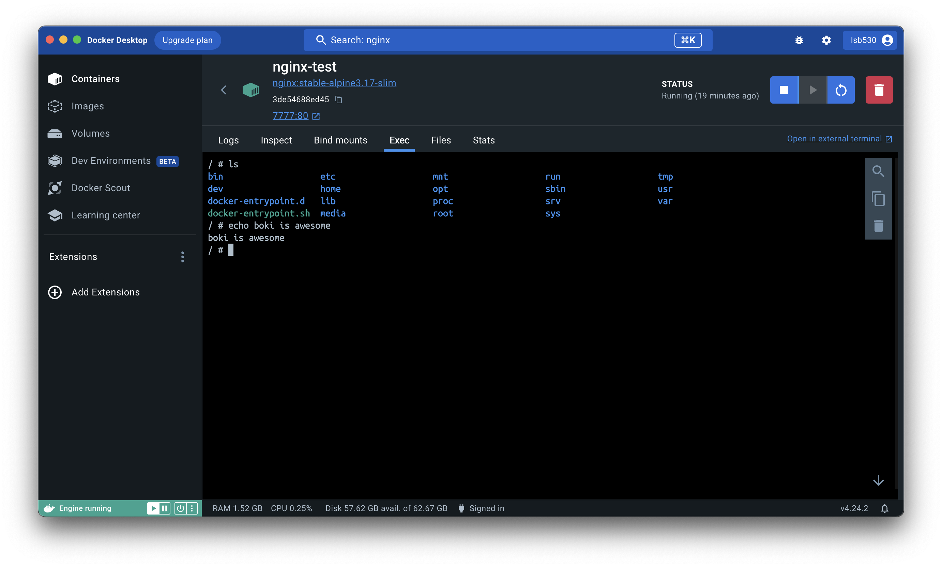Click the engine resume play button
This screenshot has width=942, height=567.
pos(153,508)
